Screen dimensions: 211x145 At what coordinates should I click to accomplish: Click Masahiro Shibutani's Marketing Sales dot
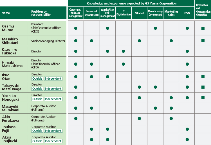click(171, 41)
